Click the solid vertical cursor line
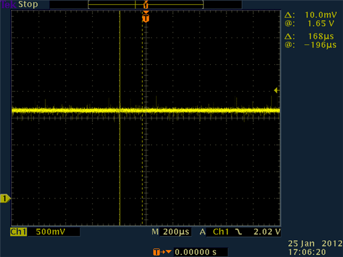Screen dimensions: 343x257 (x=120, y=118)
